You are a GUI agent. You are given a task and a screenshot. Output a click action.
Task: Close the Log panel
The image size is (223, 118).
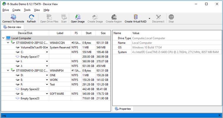[x=219, y=115]
